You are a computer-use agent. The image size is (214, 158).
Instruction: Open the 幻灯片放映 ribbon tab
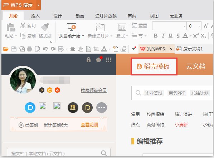106,16
